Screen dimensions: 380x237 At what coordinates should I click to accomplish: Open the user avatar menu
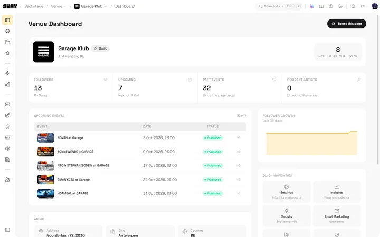(x=375, y=6)
